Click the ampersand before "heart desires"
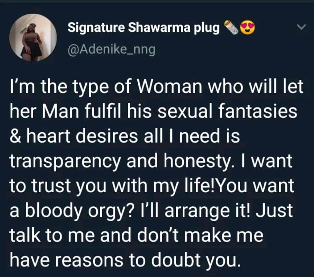Screen dimensions: 314x277 point(15,136)
